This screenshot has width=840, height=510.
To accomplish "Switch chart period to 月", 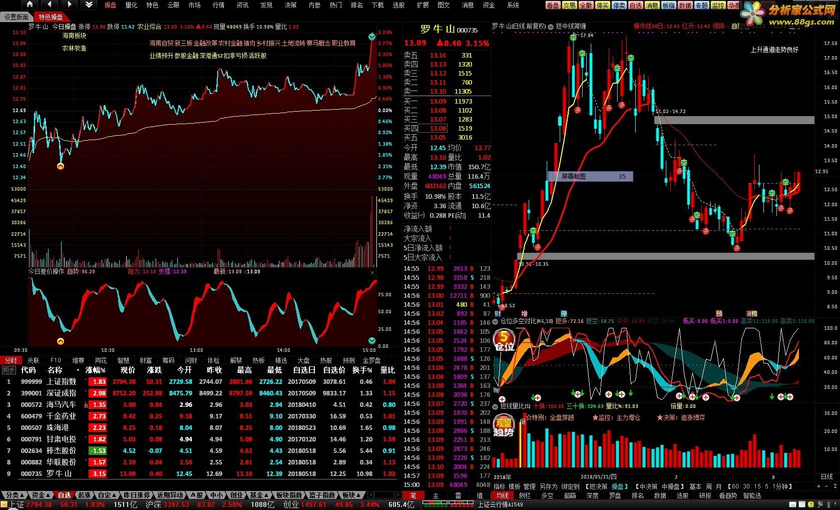I will [x=718, y=486].
